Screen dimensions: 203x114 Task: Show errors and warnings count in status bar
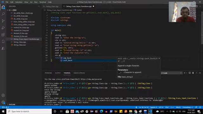coord(5,107)
